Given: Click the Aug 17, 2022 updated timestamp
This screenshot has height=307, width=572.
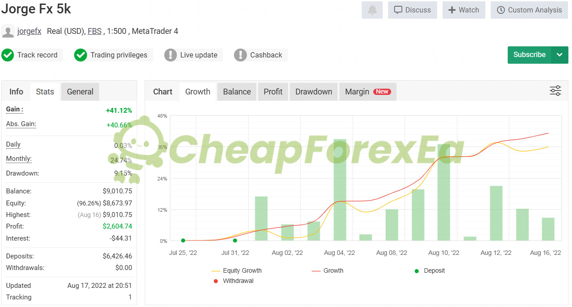Looking at the screenshot, I should coord(100,286).
